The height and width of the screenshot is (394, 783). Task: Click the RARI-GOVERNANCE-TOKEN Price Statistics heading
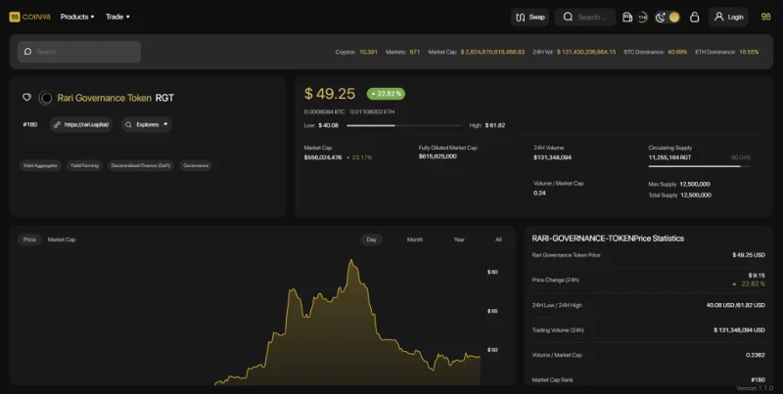click(608, 239)
